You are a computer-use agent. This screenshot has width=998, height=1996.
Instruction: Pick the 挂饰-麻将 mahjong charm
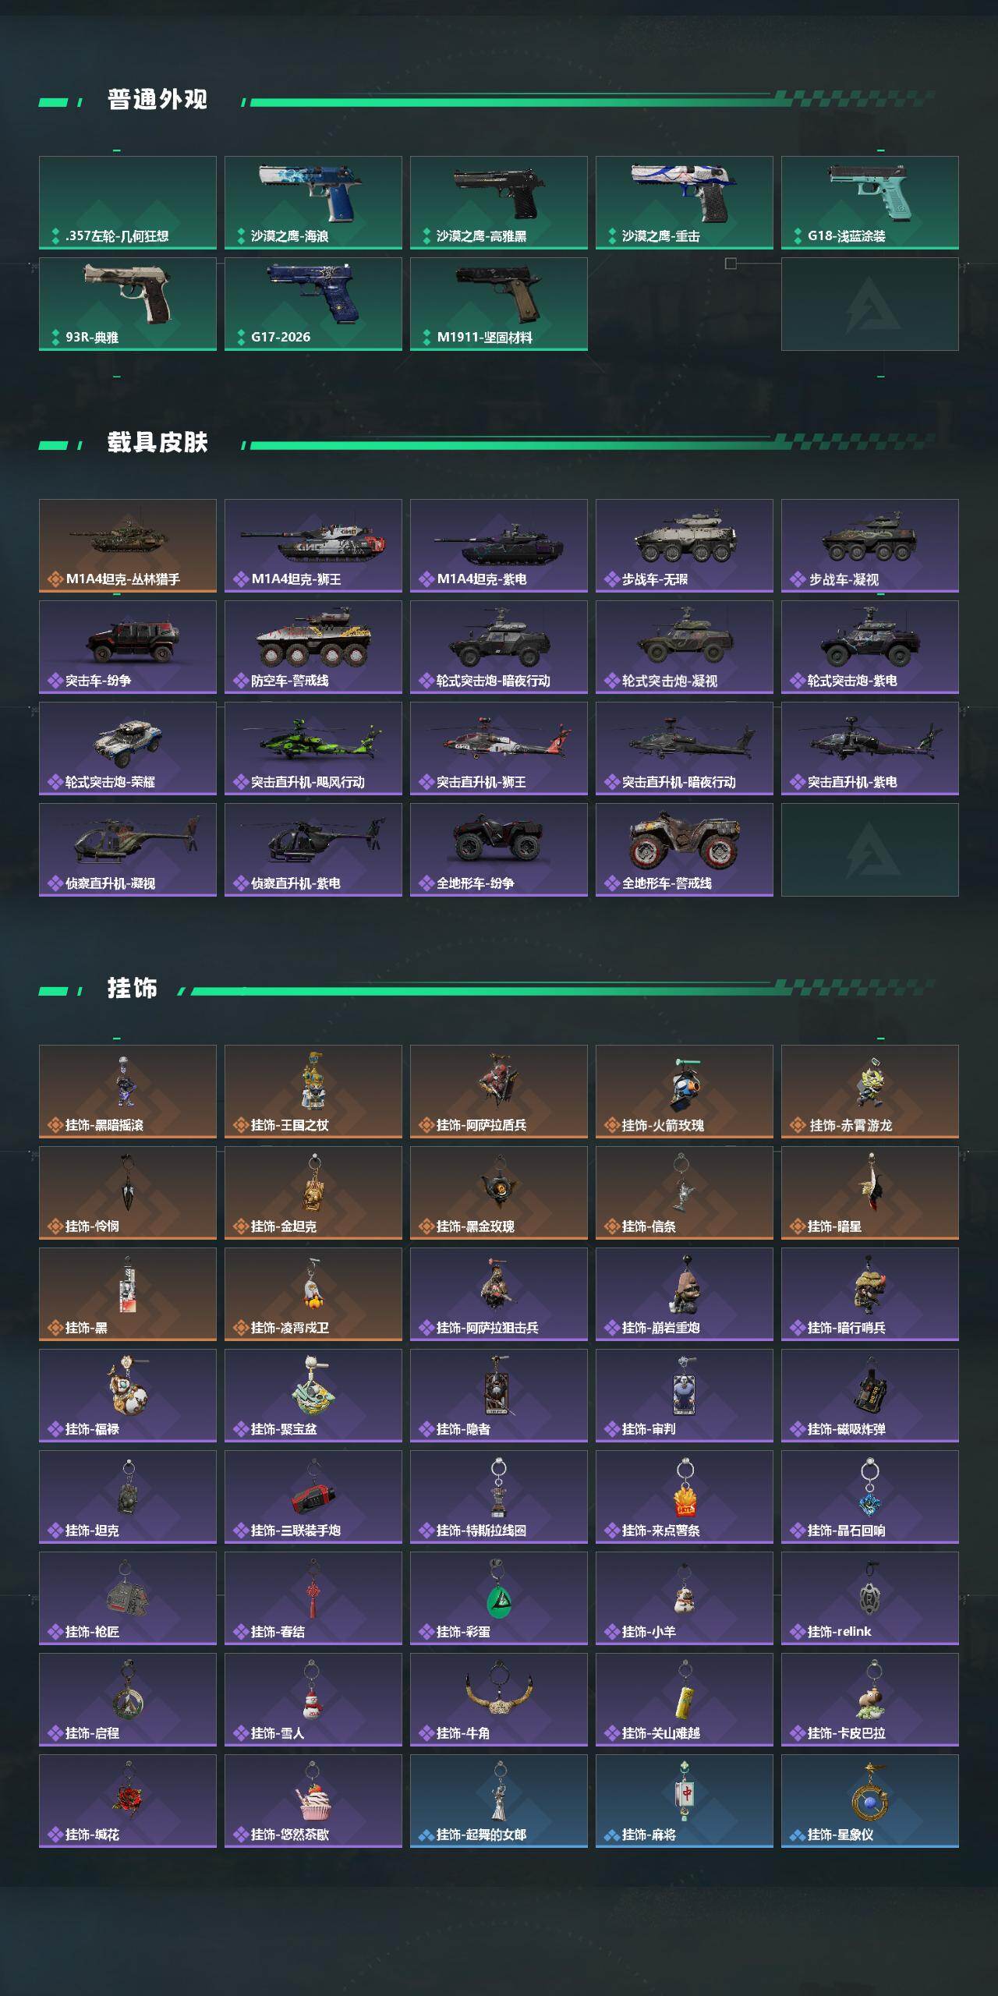coord(685,1801)
